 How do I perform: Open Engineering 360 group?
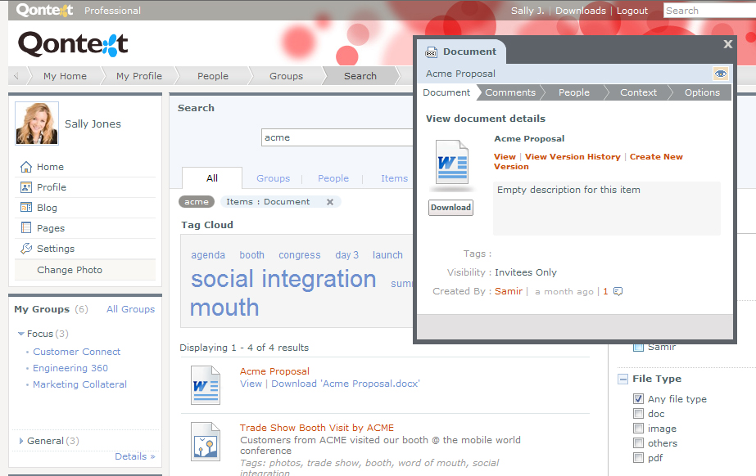coord(70,368)
